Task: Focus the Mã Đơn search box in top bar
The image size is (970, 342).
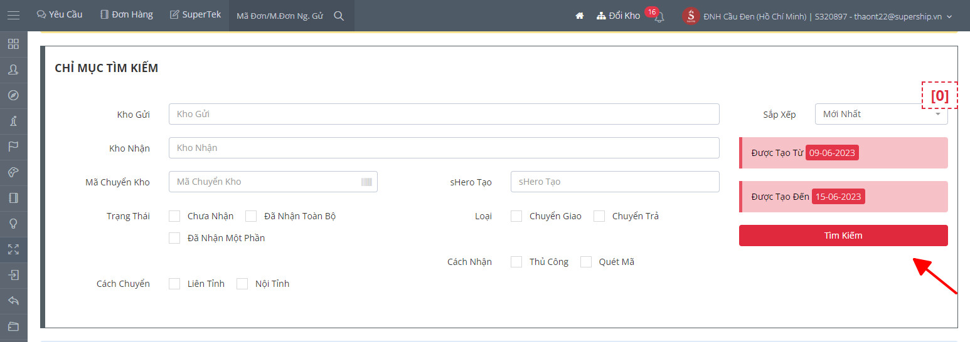Action: pyautogui.click(x=281, y=16)
